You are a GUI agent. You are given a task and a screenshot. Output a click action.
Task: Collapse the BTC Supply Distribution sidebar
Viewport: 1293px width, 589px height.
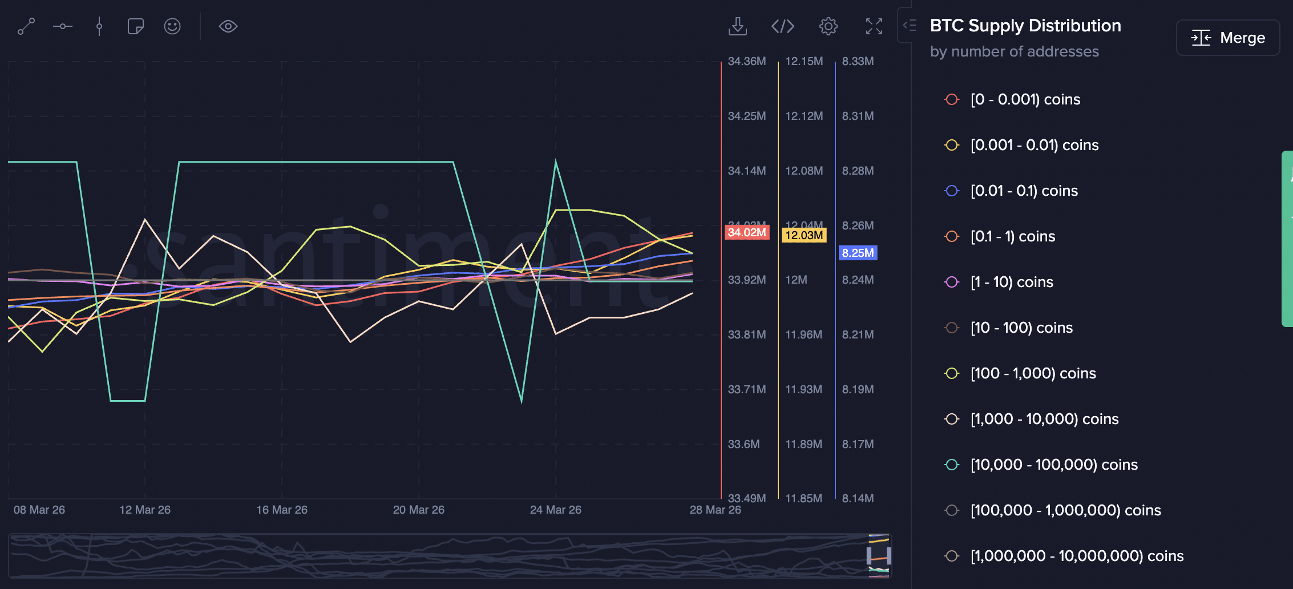[911, 25]
